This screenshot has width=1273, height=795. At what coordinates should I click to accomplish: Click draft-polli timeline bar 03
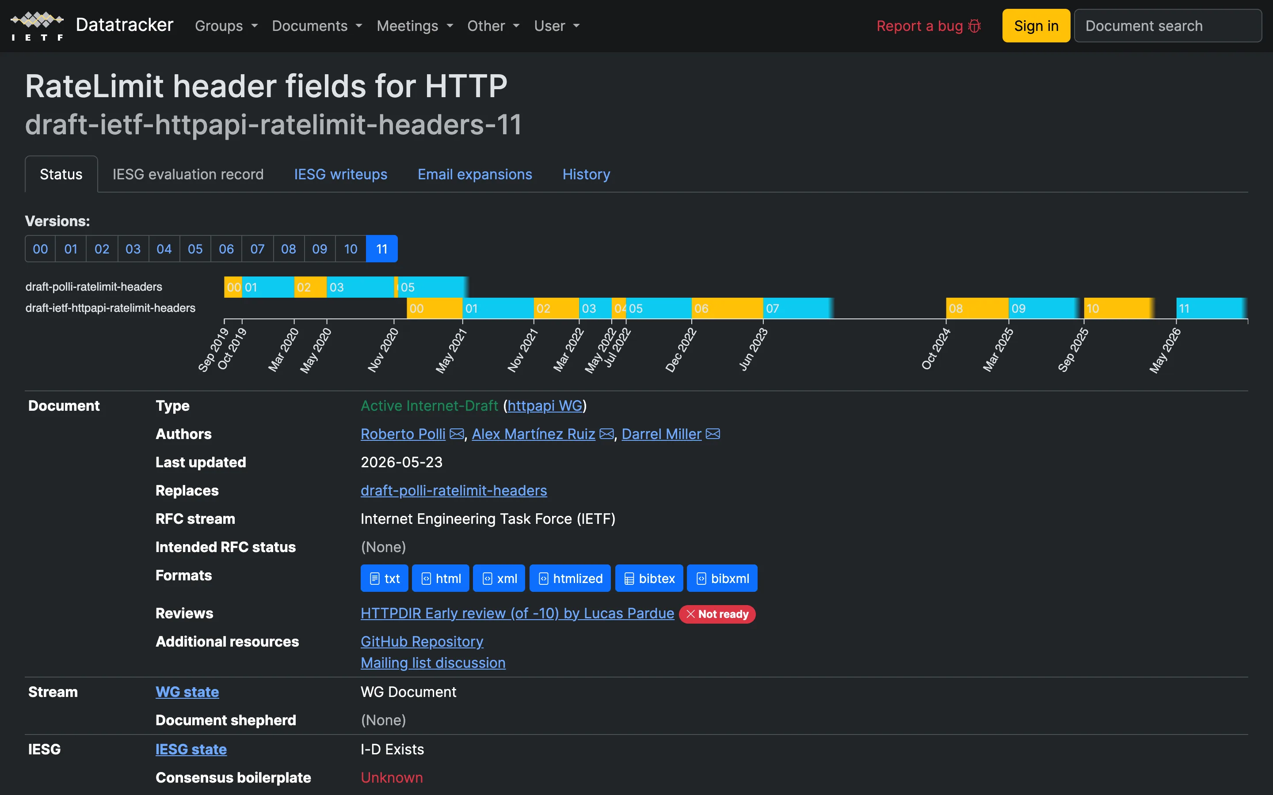[360, 287]
